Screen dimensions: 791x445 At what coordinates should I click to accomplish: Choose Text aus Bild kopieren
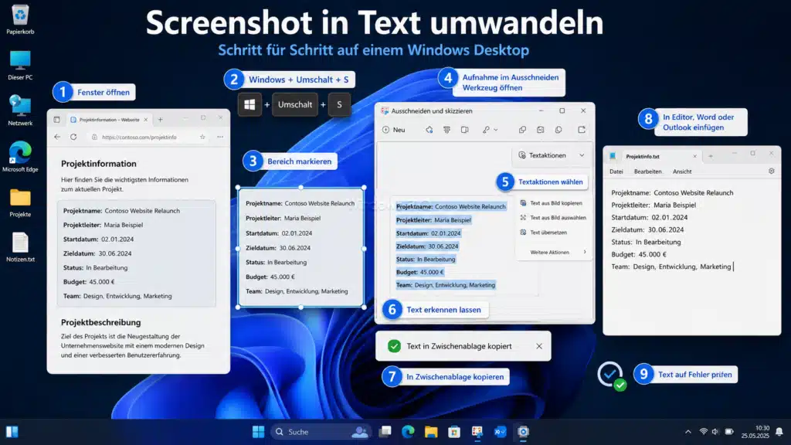pos(552,203)
